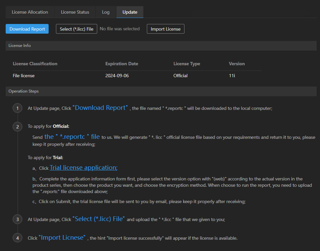The height and width of the screenshot is (251, 320).
Task: Click the step 3 circle icon
Action: 17,219
